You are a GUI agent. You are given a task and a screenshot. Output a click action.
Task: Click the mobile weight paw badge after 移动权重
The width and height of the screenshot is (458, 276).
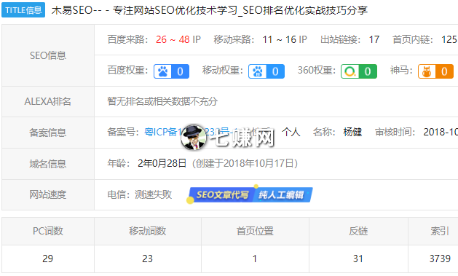266,71
